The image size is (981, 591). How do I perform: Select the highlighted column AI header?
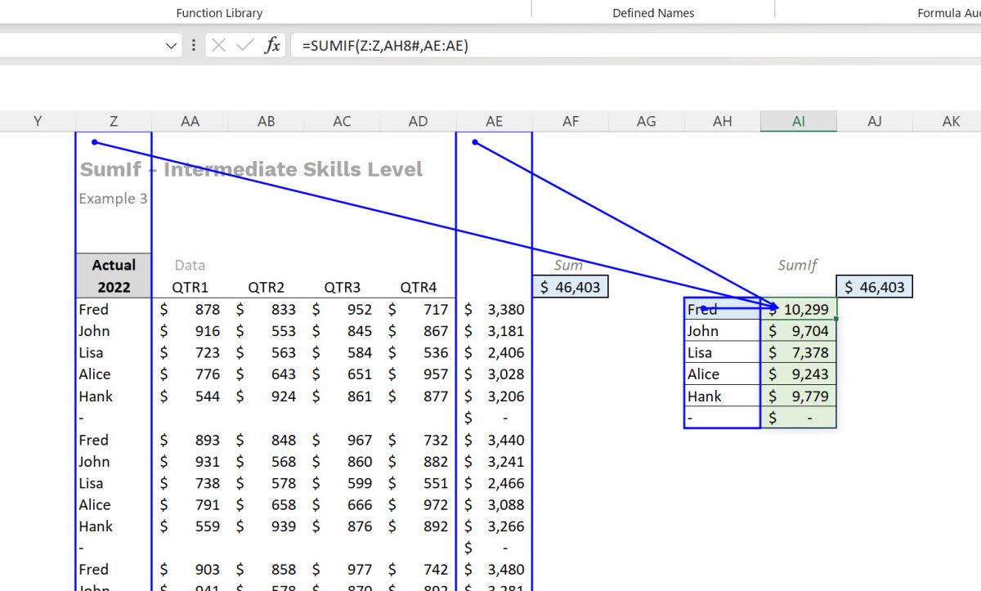tap(798, 121)
